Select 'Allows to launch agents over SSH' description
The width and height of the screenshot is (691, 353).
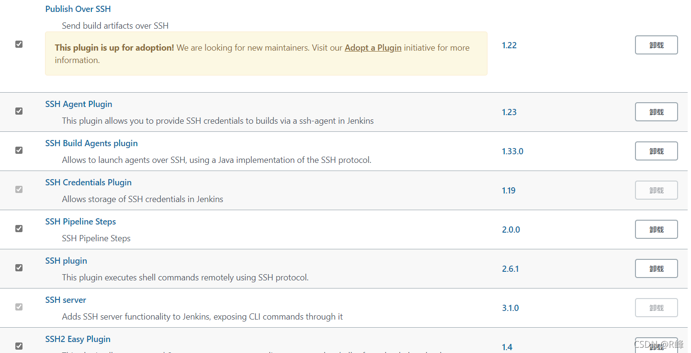(216, 160)
